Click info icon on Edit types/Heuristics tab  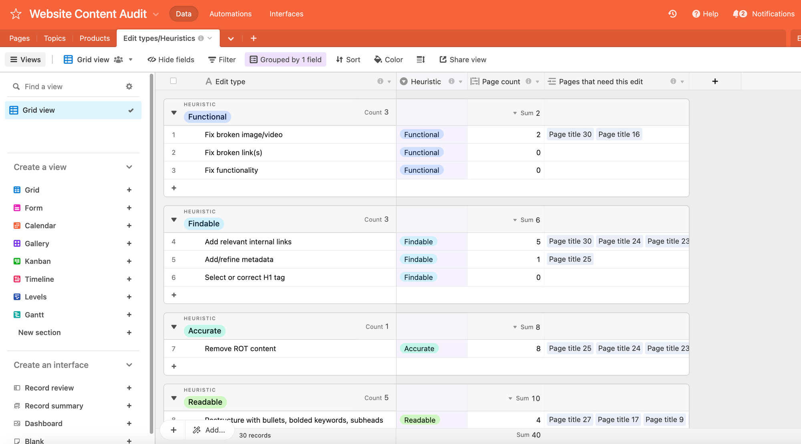(x=201, y=38)
